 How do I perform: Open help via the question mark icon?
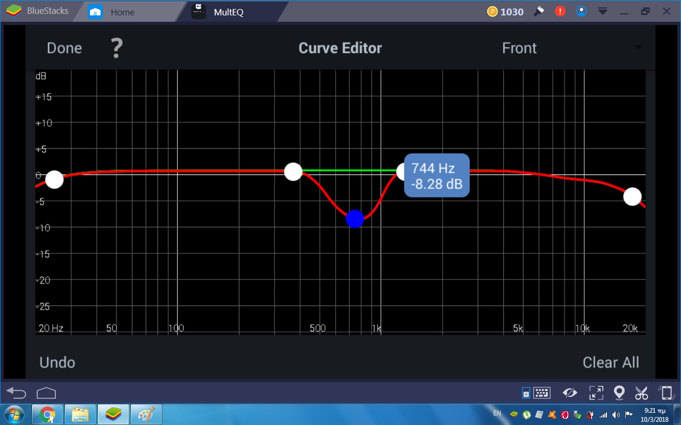tap(117, 48)
